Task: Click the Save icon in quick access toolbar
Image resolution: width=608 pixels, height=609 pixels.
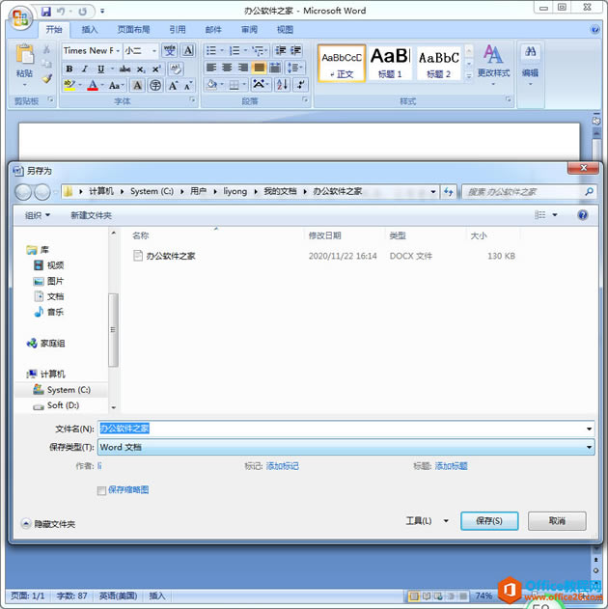Action: pos(46,12)
